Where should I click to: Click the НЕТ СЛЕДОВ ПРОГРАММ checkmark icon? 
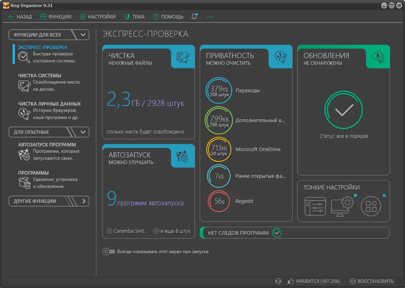coord(277,233)
